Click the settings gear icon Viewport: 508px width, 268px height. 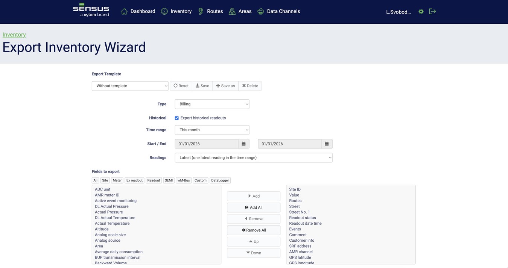coord(421,12)
